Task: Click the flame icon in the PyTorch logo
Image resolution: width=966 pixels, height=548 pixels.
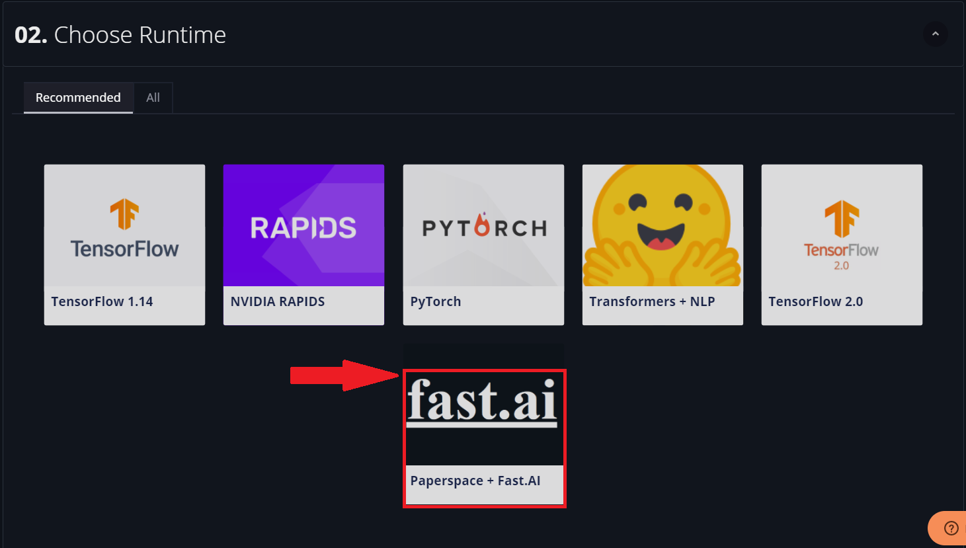Action: click(x=483, y=225)
